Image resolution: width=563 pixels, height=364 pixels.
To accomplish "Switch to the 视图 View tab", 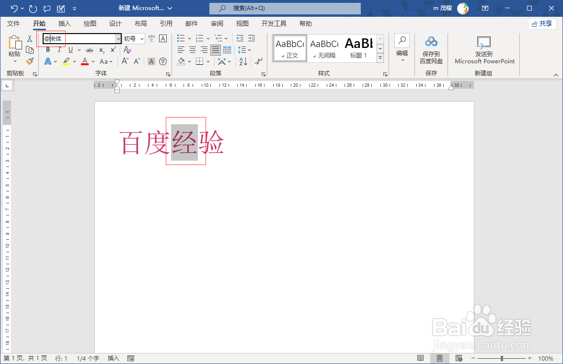I will pos(242,23).
